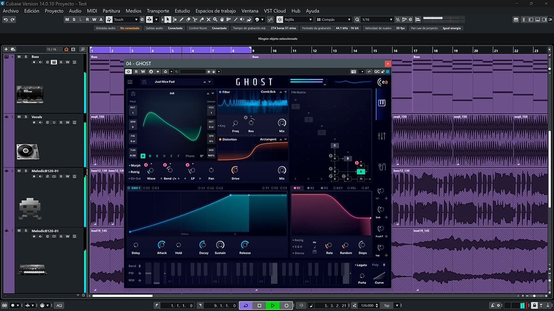Image resolution: width=554 pixels, height=311 pixels.
Task: Adjust the distortion Drive knob
Action: [x=235, y=170]
